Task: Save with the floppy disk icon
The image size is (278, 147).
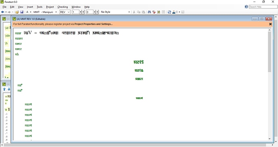Action: pos(22,12)
